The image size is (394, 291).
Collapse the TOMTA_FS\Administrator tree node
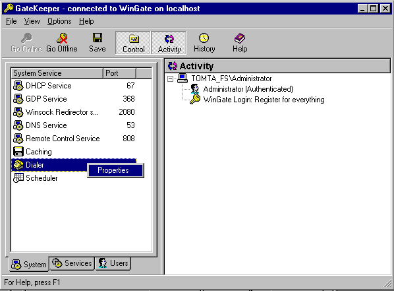[171, 79]
